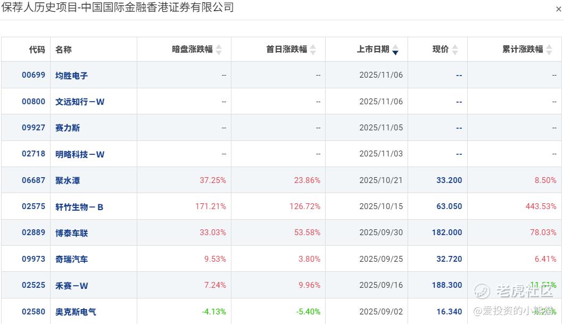The height and width of the screenshot is (324, 564).
Task: Open stock code 00699
Action: [34, 75]
